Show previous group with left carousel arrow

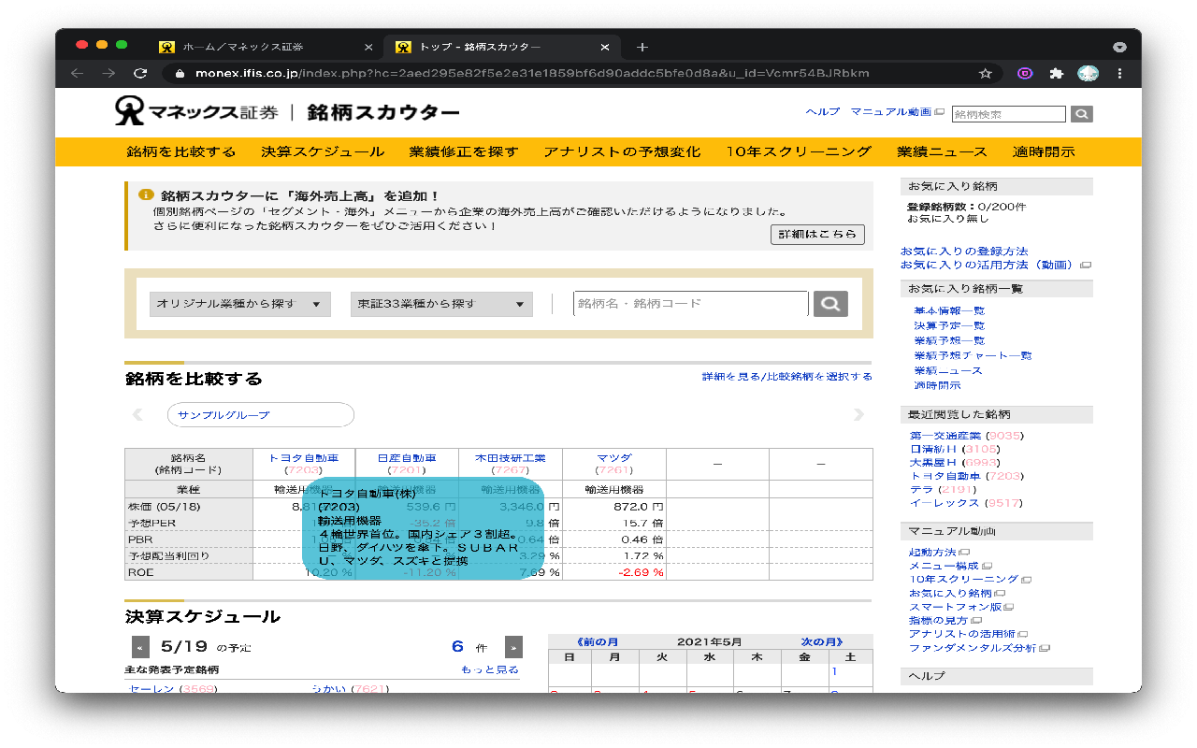click(x=137, y=414)
